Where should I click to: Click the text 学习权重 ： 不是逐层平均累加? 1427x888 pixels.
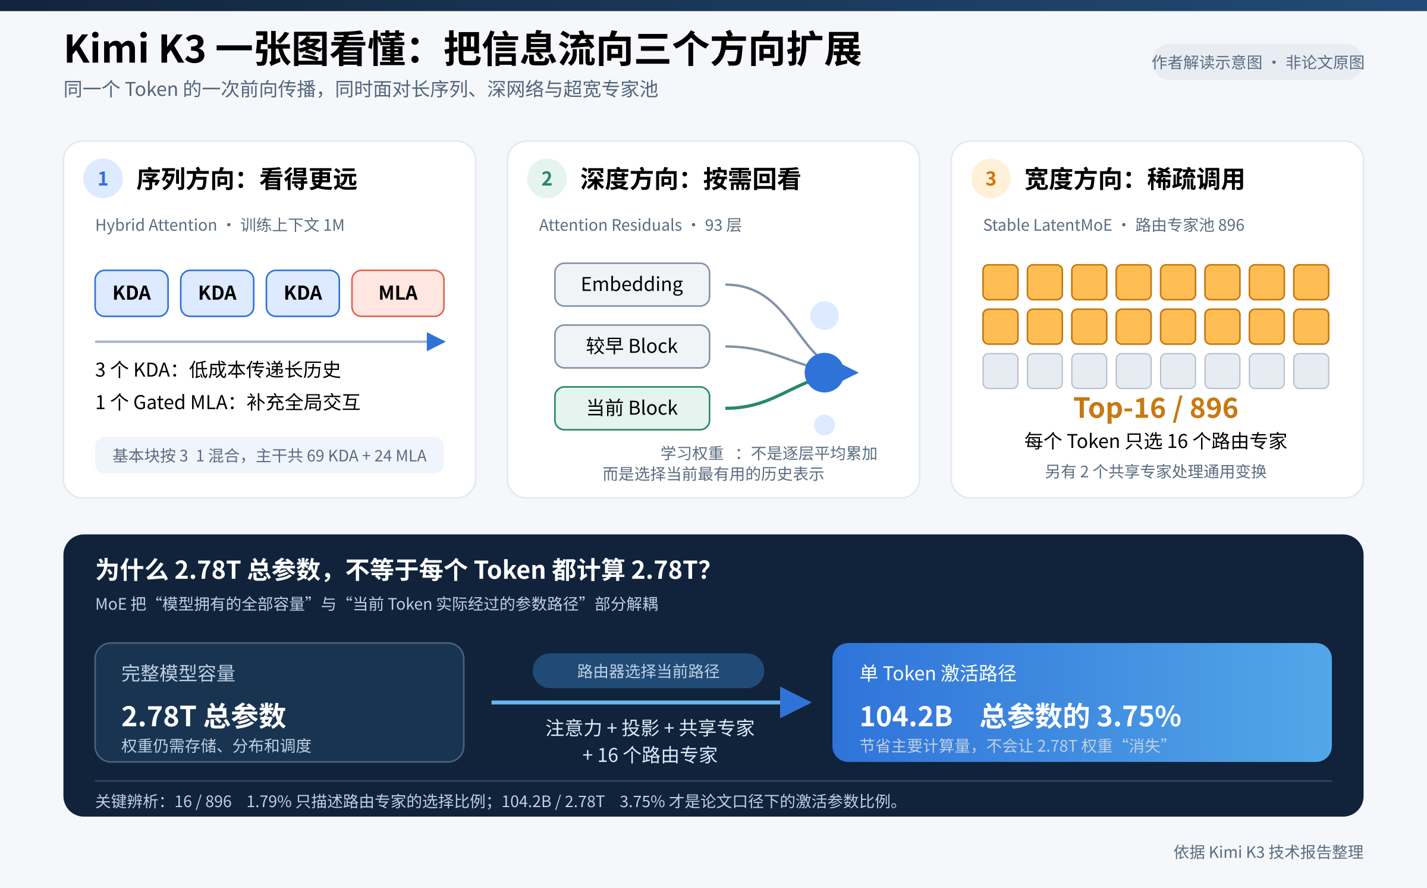click(769, 453)
